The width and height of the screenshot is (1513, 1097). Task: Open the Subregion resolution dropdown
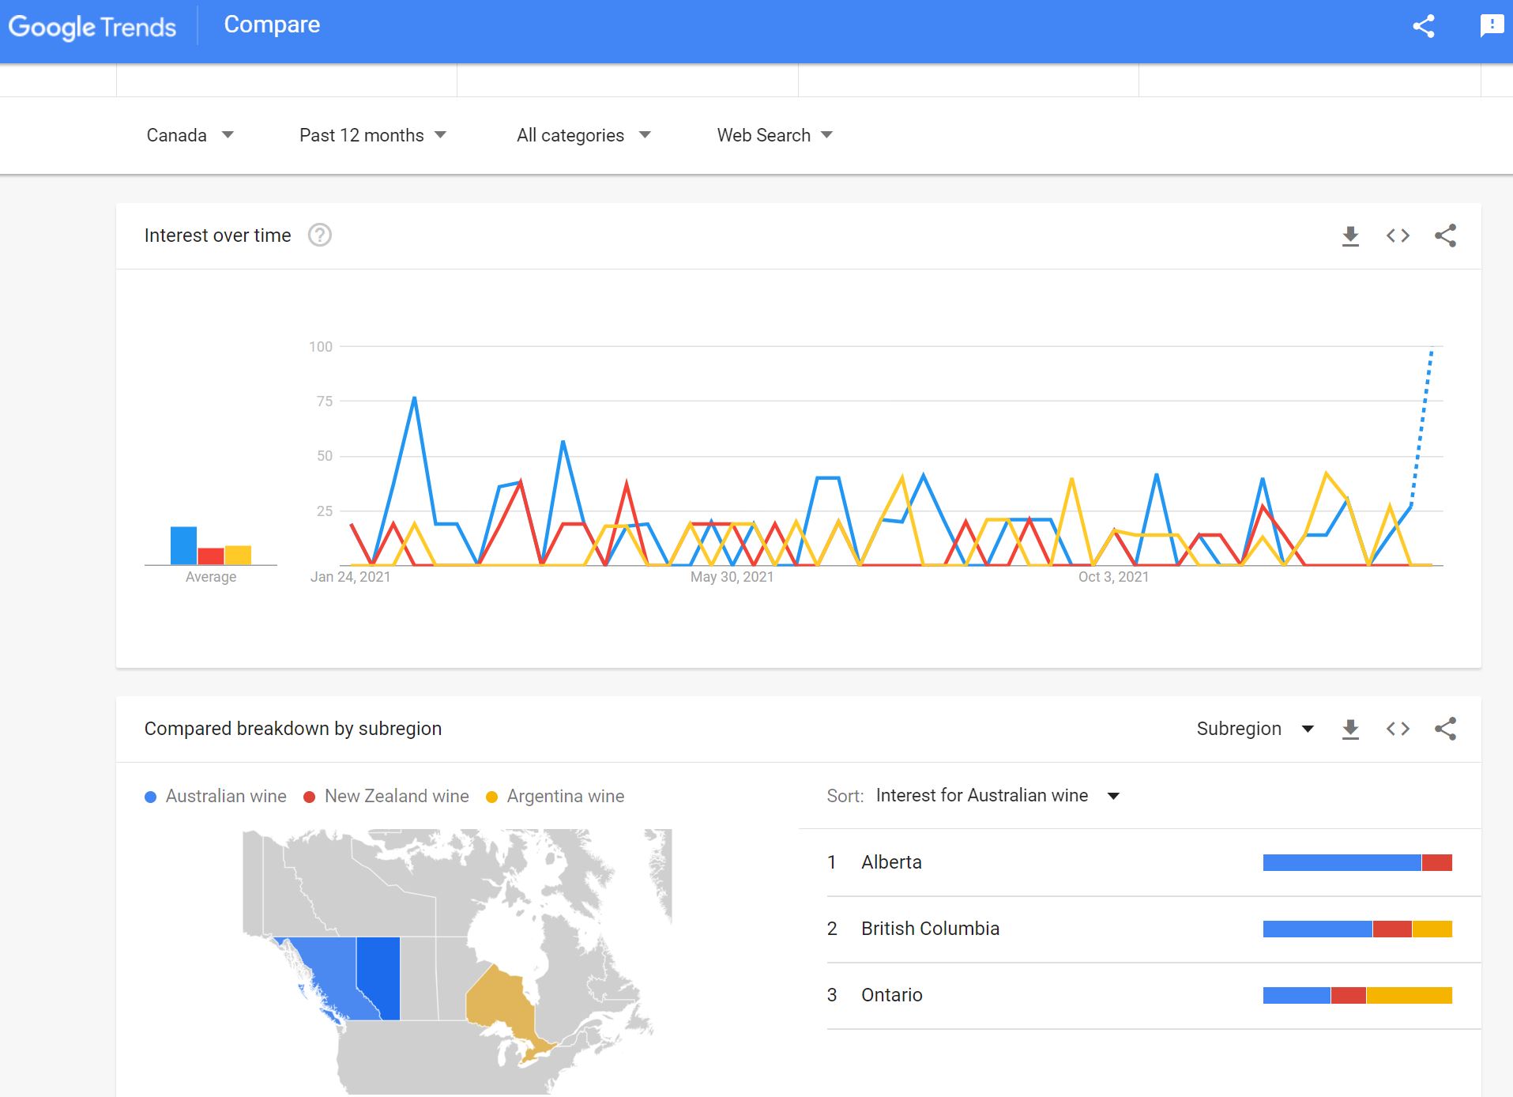coord(1254,729)
